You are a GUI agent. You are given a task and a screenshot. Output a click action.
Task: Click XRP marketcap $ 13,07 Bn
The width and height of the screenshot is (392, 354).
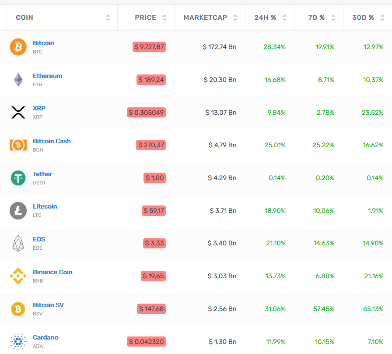221,113
